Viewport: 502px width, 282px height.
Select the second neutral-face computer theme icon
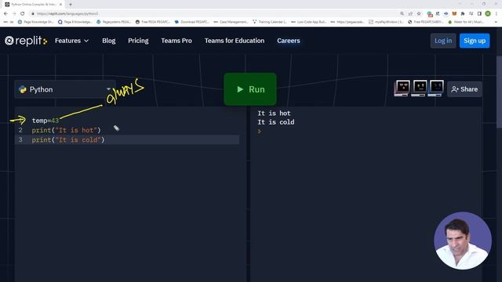click(420, 89)
